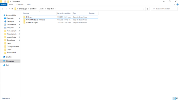Click the pin icon next to Escritorio

(x=19, y=18)
